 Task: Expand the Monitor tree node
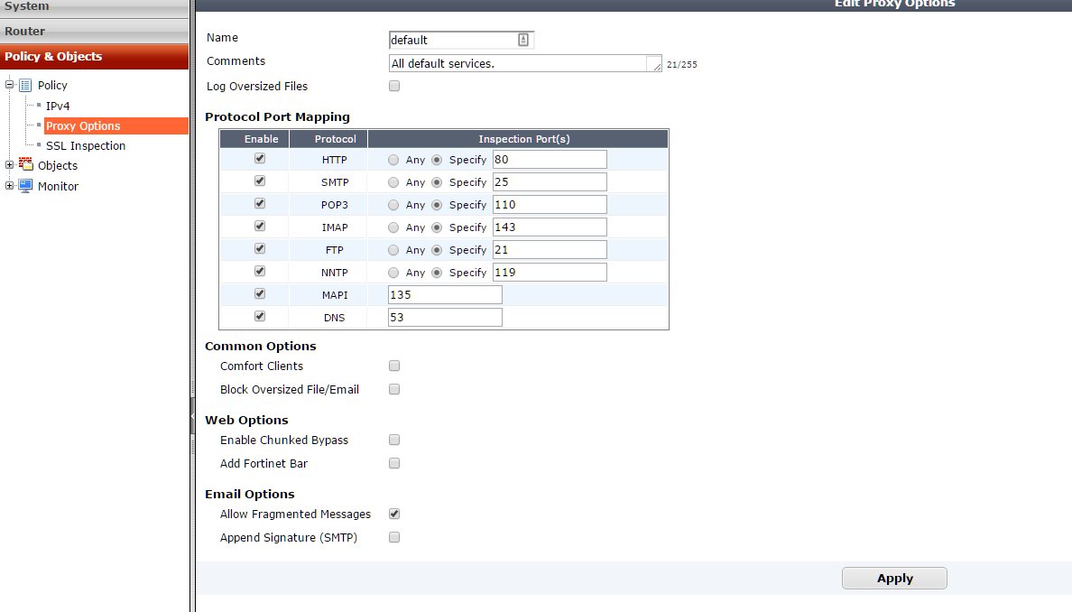(x=10, y=185)
